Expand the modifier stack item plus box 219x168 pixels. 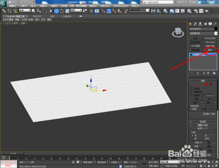click(191, 55)
